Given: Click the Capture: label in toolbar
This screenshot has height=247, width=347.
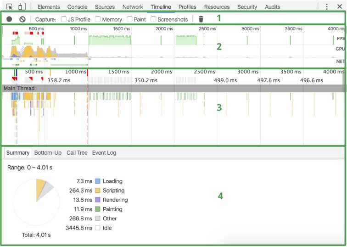Looking at the screenshot, I should pos(45,19).
